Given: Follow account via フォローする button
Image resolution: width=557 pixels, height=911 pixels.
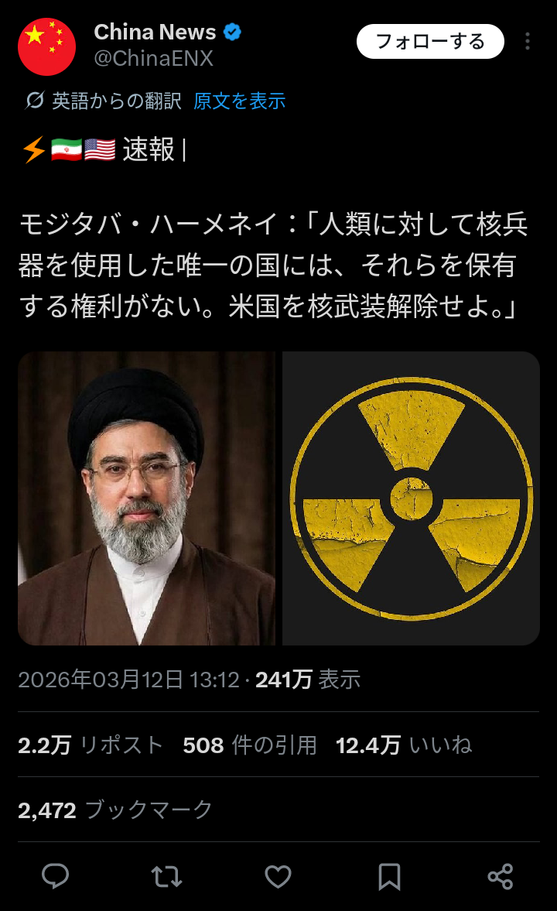Looking at the screenshot, I should click(430, 41).
